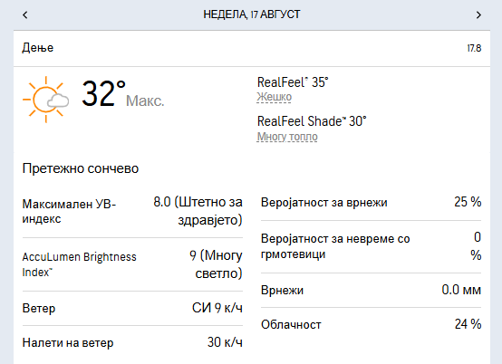The height and width of the screenshot is (364, 502).
Task: Select the 32° Макс. temperature reading
Action: [123, 94]
